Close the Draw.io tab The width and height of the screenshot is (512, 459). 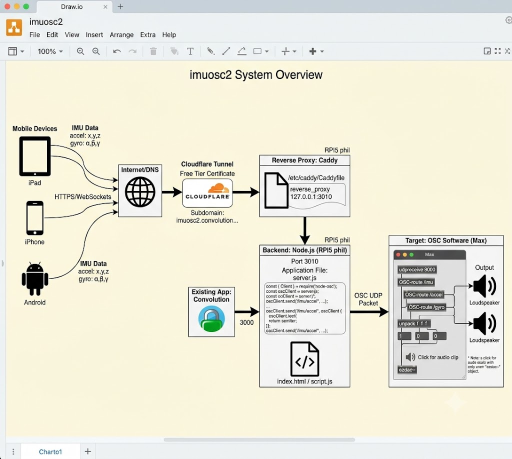[105, 6]
